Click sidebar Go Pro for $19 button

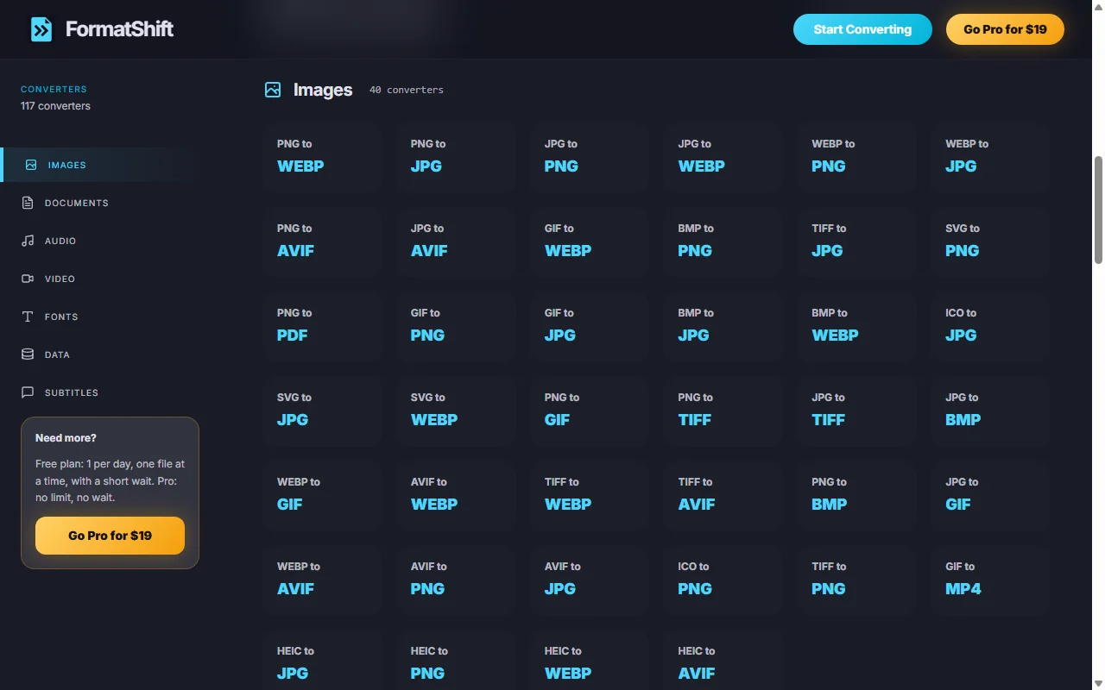tap(110, 536)
